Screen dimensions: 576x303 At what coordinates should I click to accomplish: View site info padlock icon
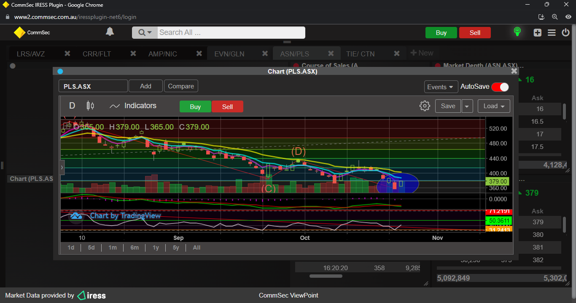coord(7,17)
